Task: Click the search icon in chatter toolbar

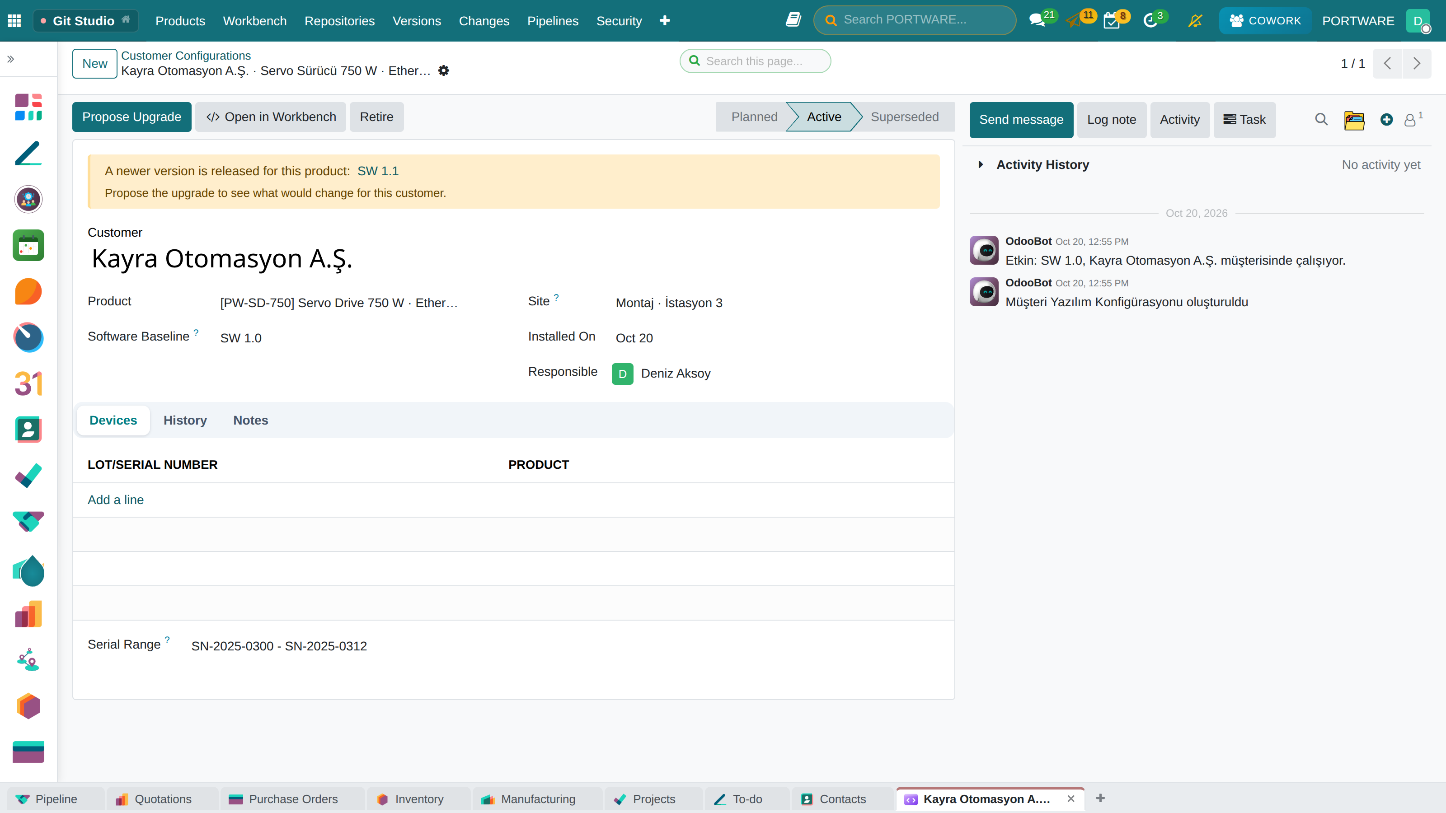Action: tap(1321, 120)
